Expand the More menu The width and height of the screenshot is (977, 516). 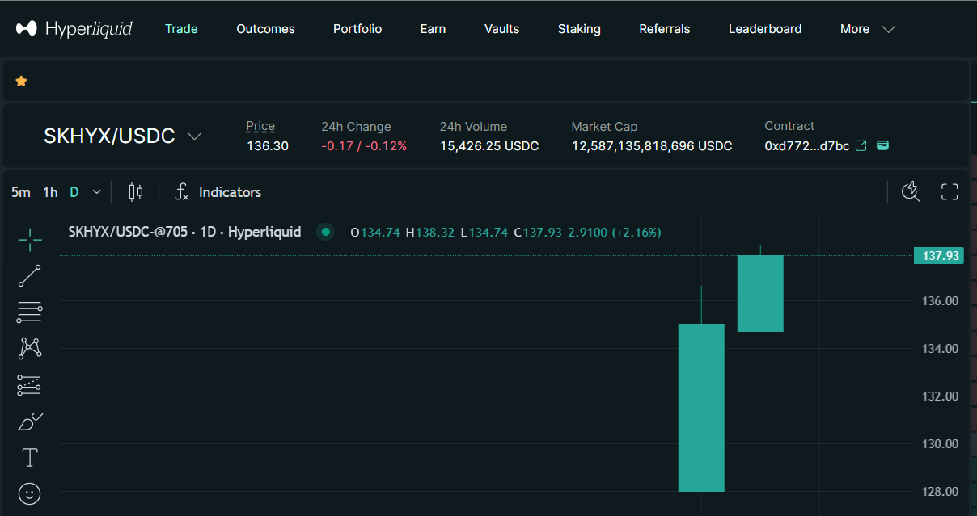(x=867, y=29)
